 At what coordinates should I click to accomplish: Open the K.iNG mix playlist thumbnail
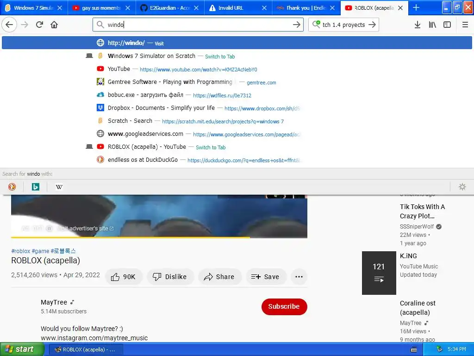(379, 273)
